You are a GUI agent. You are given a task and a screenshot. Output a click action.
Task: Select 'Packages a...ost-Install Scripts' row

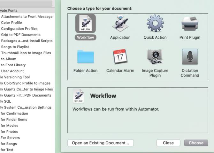point(27,41)
